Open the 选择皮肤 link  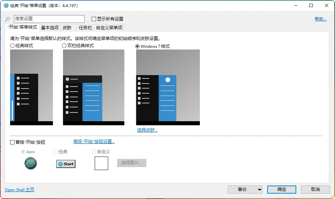coord(147,131)
